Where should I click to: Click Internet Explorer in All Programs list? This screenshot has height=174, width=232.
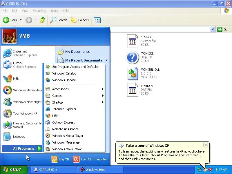[x=74, y=109]
